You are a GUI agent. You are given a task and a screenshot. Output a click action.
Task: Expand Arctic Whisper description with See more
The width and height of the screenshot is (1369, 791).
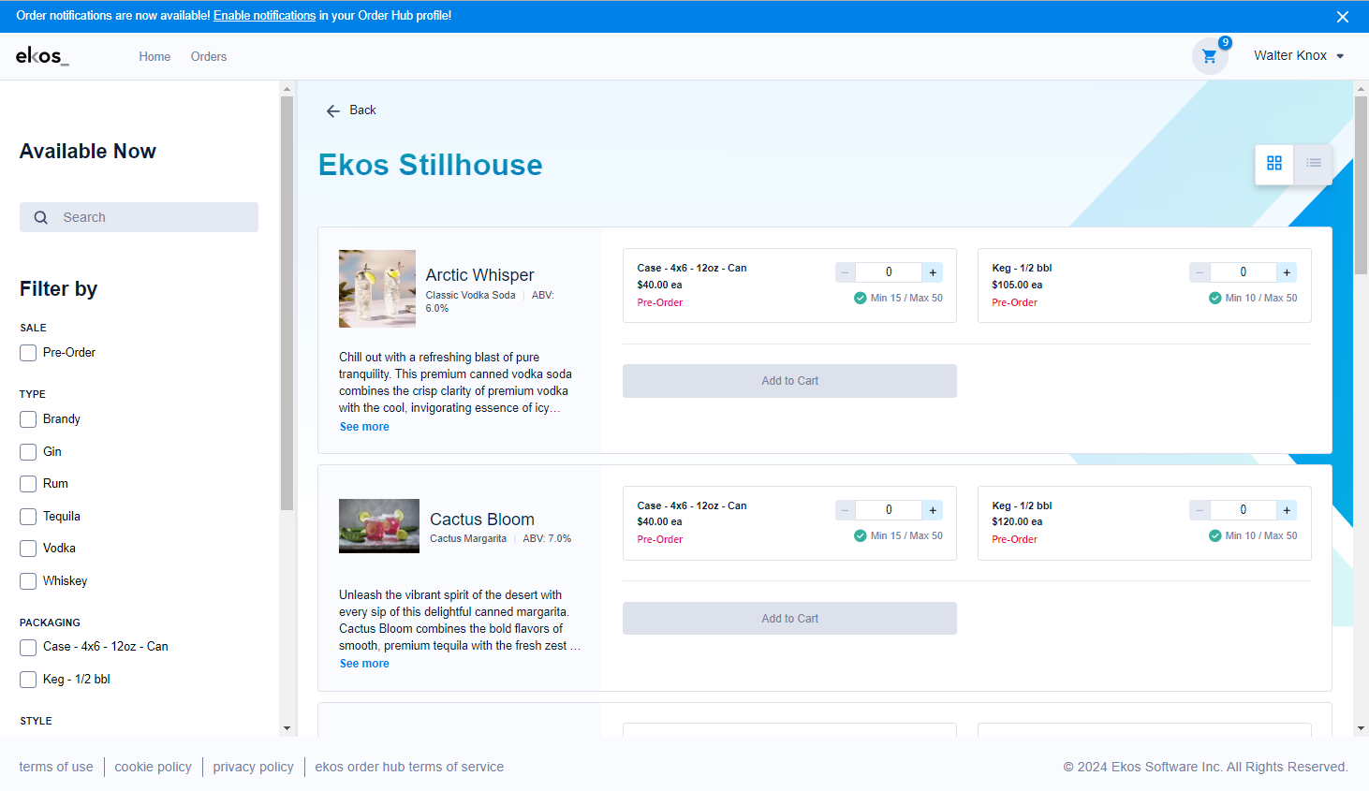point(364,427)
